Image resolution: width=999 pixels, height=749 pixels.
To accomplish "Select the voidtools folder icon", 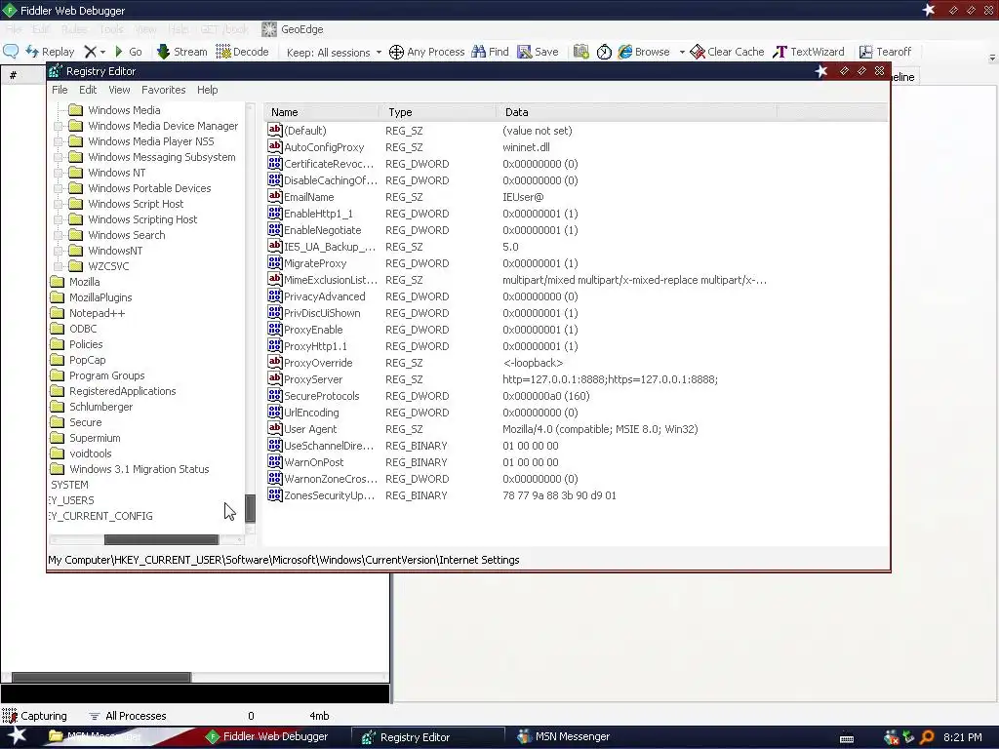I will click(58, 453).
